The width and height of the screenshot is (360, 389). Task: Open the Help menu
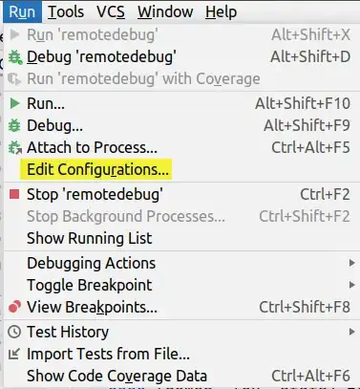[221, 12]
